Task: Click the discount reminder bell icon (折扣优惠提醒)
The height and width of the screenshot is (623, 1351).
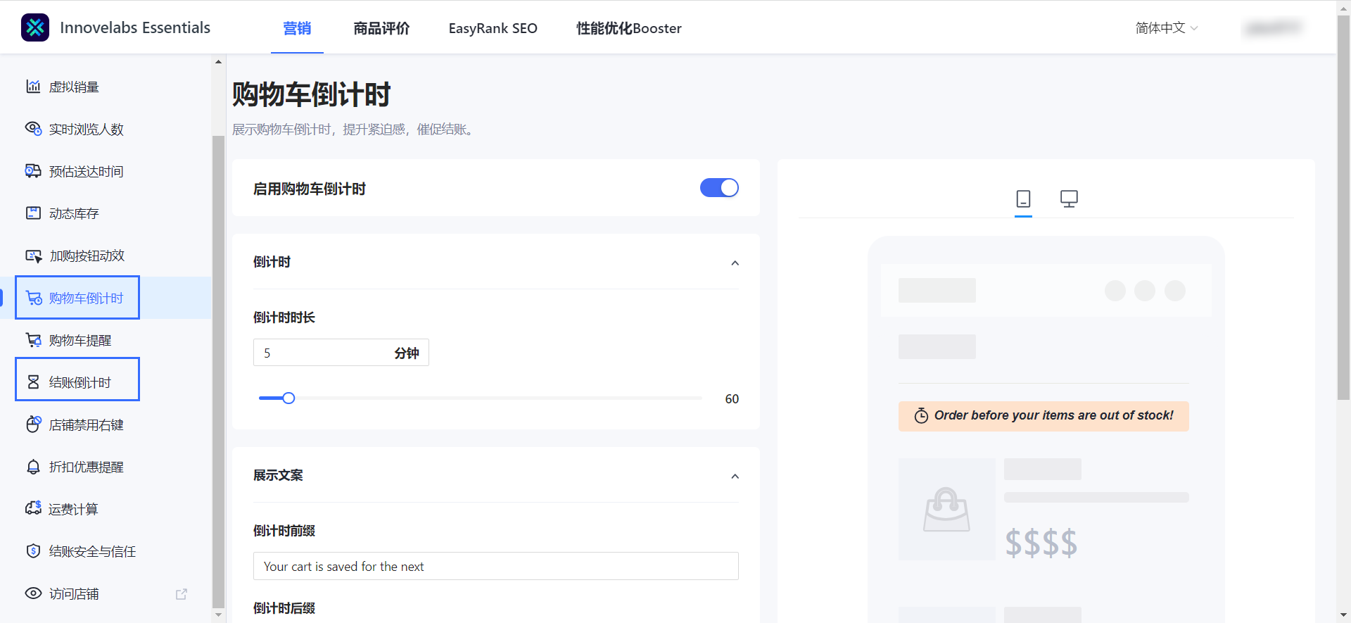Action: (33, 467)
